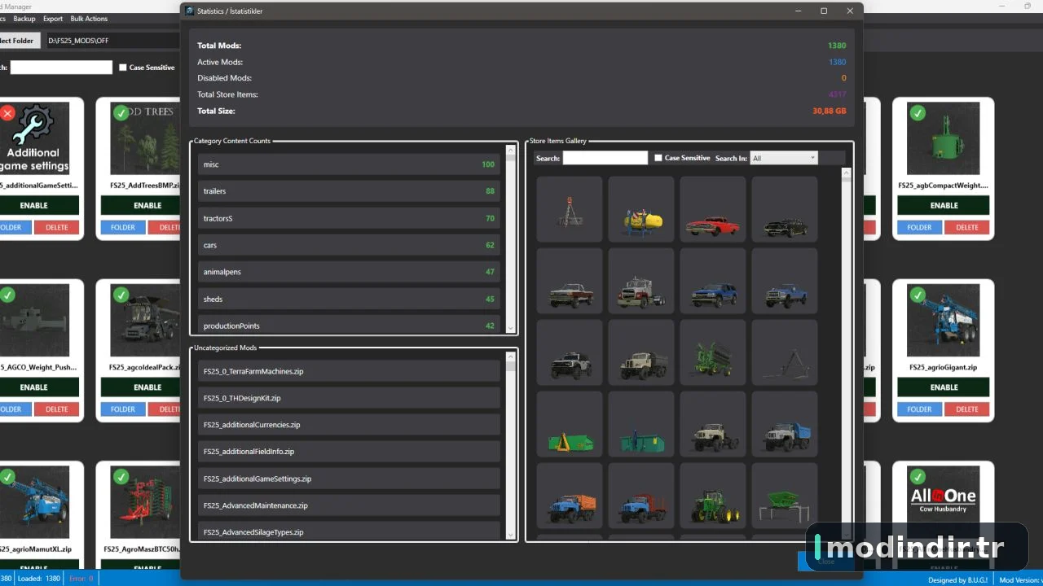Select the green John Deere tractor item

713,496
